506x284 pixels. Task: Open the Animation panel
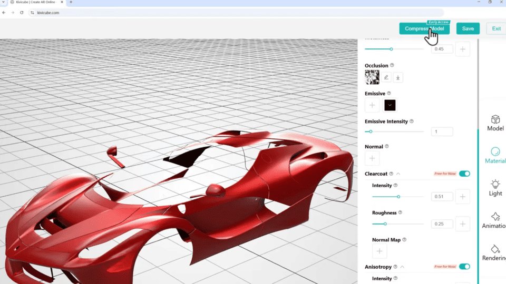click(494, 220)
